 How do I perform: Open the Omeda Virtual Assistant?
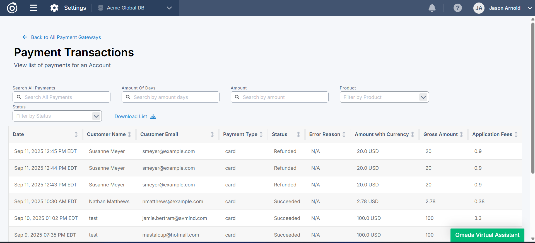(487, 235)
